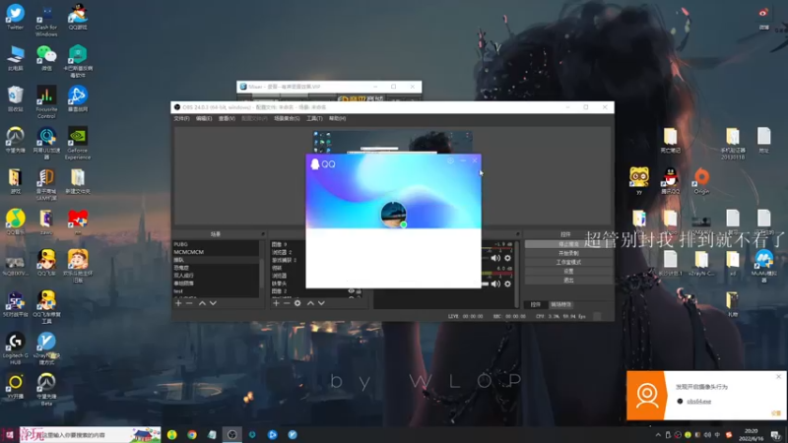Toggle the lock of the 图像 2 source
The height and width of the screenshot is (443, 788).
[x=359, y=291]
